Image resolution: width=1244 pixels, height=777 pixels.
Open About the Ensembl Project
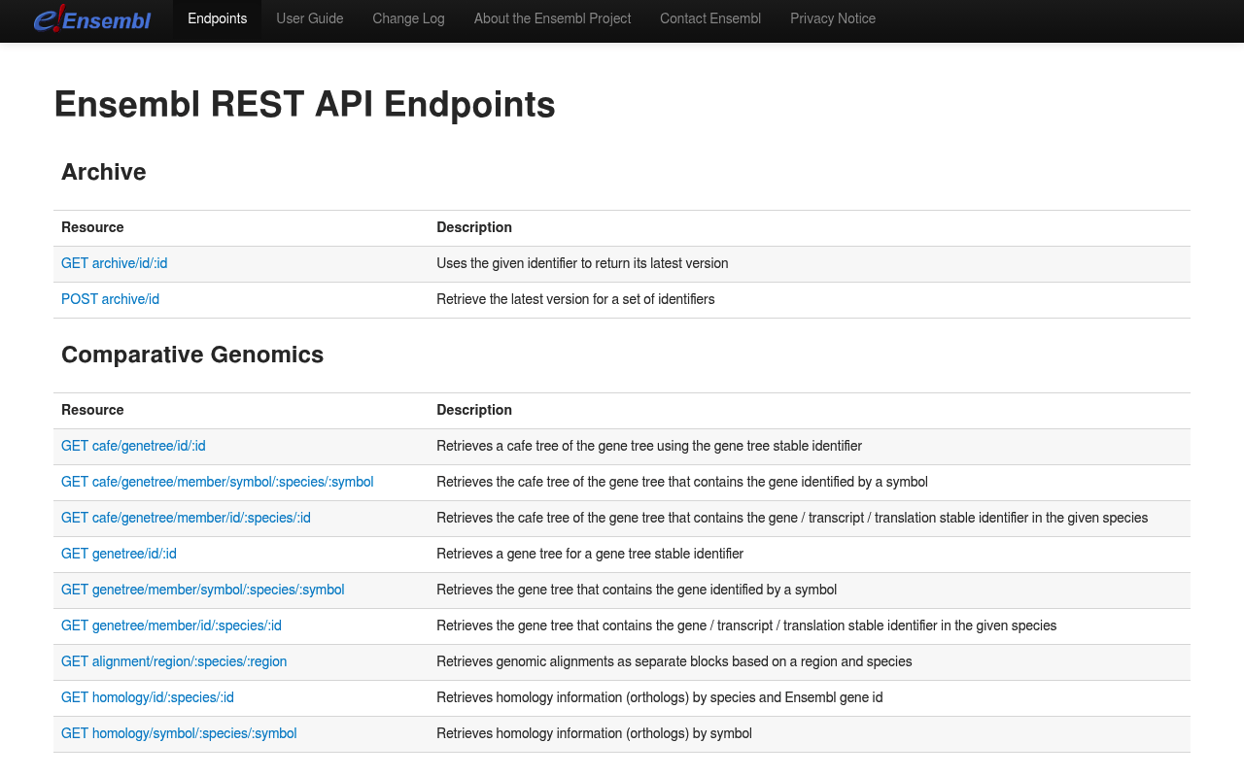[x=552, y=18]
